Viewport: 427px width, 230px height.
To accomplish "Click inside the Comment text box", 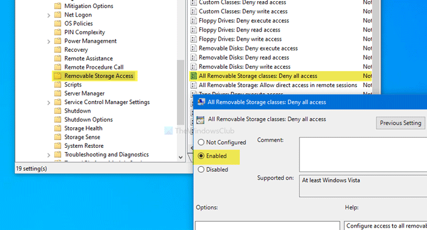I will coord(363,154).
